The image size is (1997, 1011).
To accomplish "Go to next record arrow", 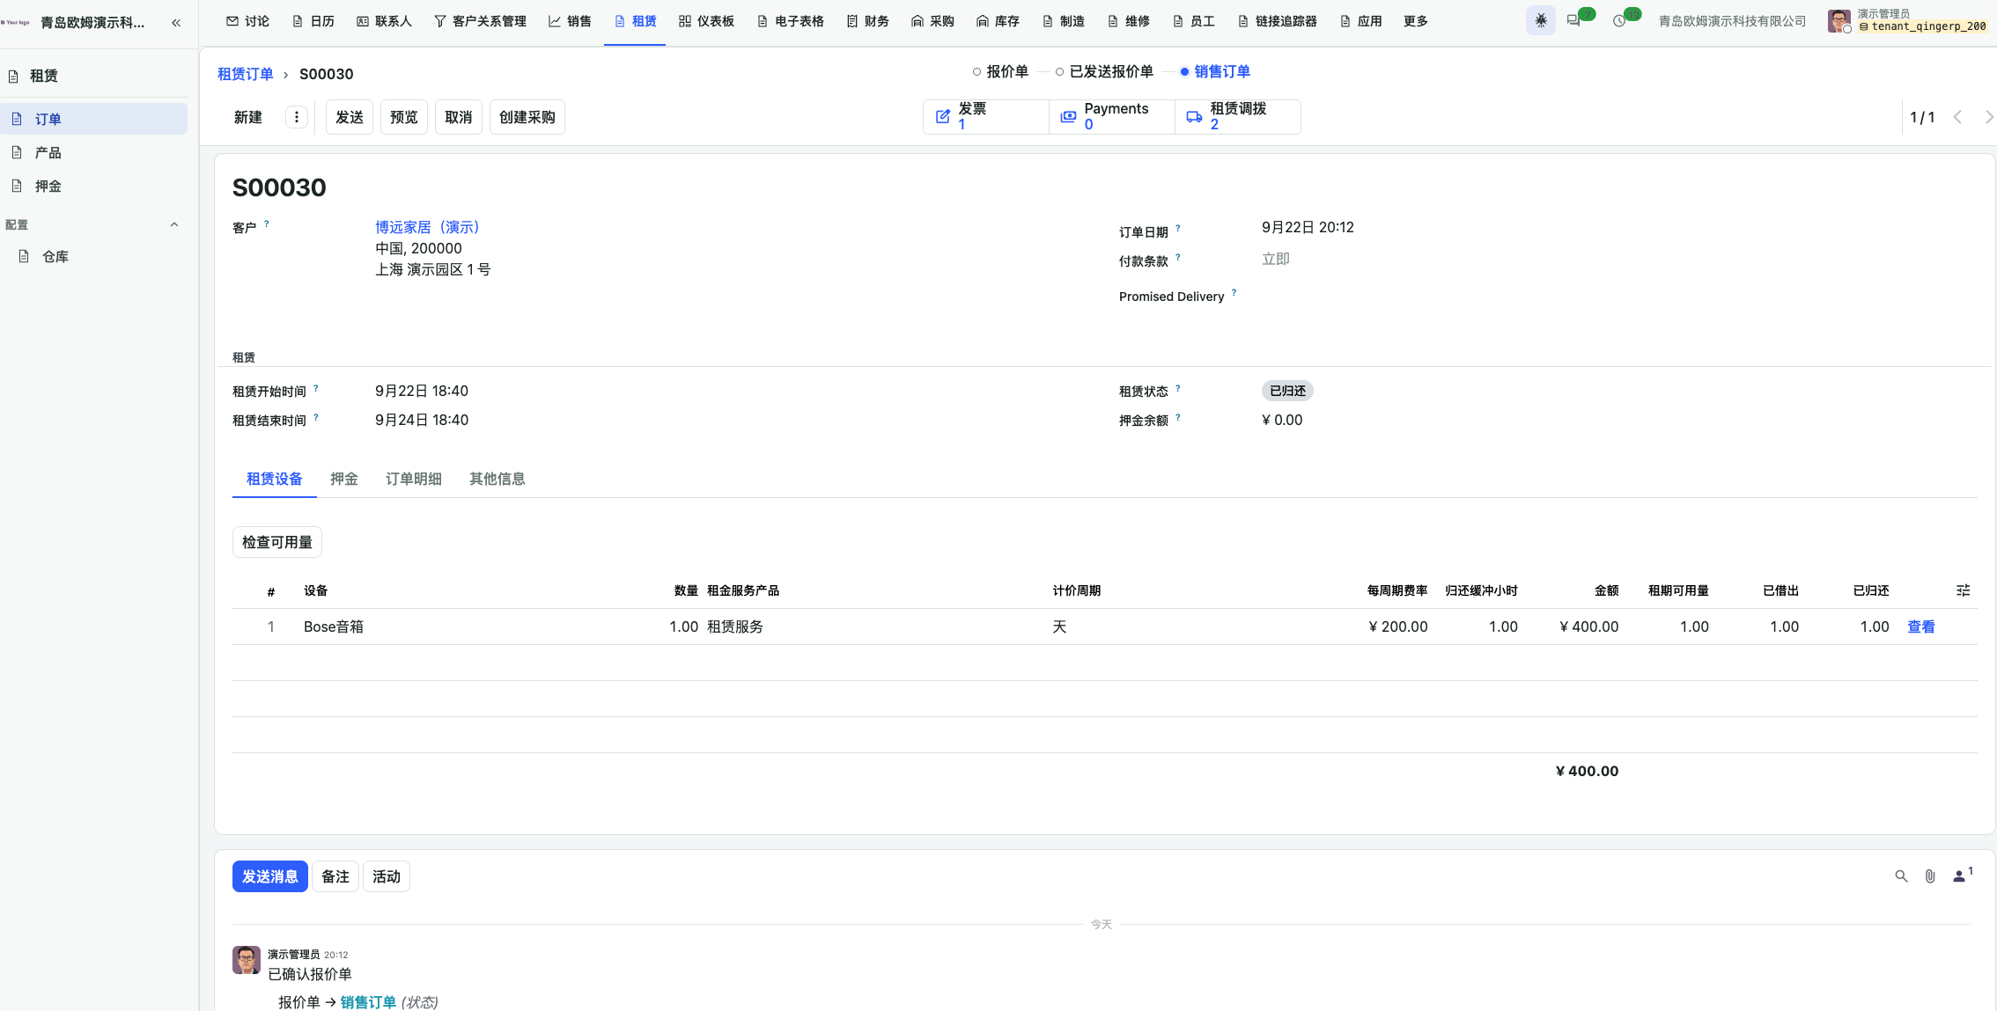I will click(x=1988, y=117).
